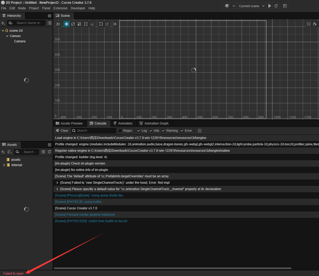319x276 pixels.
Task: Collapse the Canvas node in Hierarchy
Action: 7,36
